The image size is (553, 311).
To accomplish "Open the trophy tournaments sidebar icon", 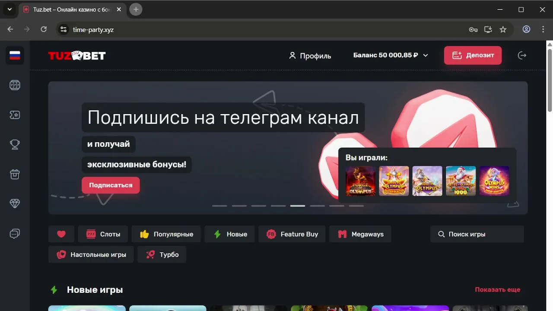I will 15,145.
